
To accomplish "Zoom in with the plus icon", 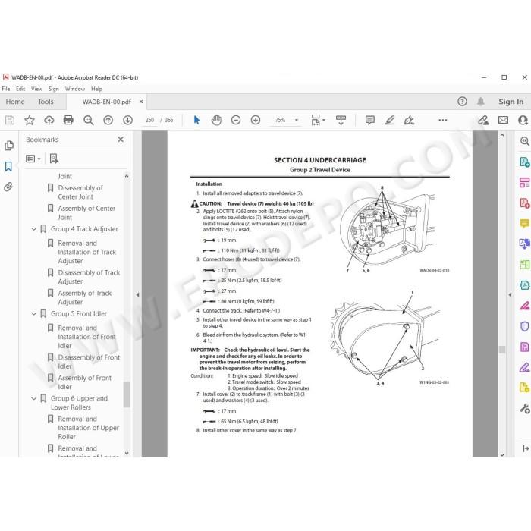I will click(256, 120).
